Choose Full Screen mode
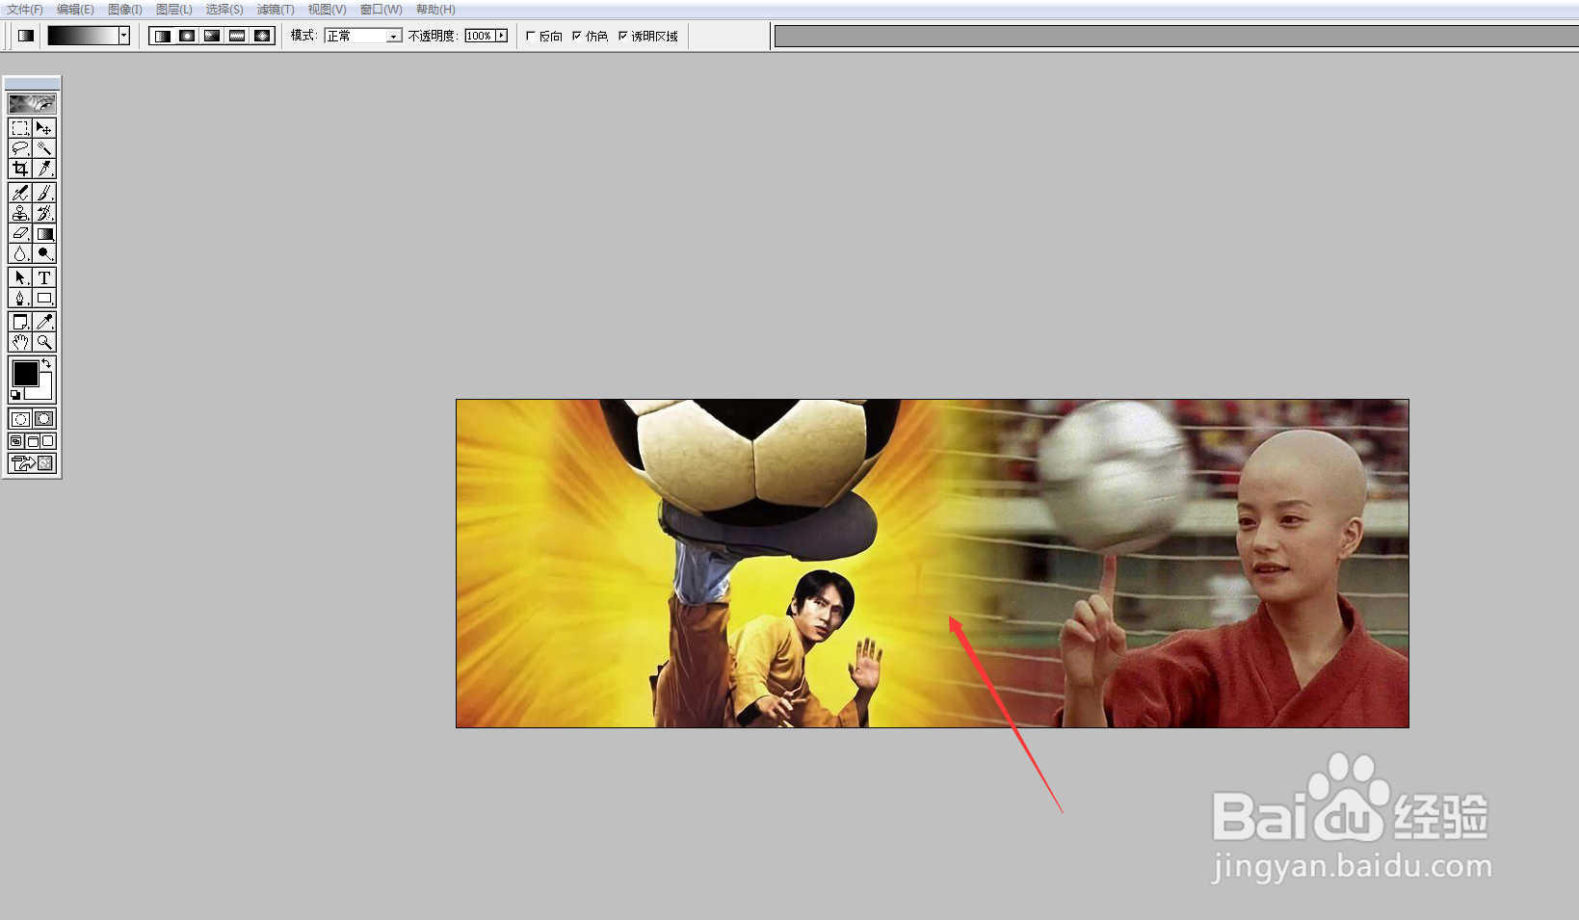This screenshot has height=920, width=1579. [x=48, y=441]
